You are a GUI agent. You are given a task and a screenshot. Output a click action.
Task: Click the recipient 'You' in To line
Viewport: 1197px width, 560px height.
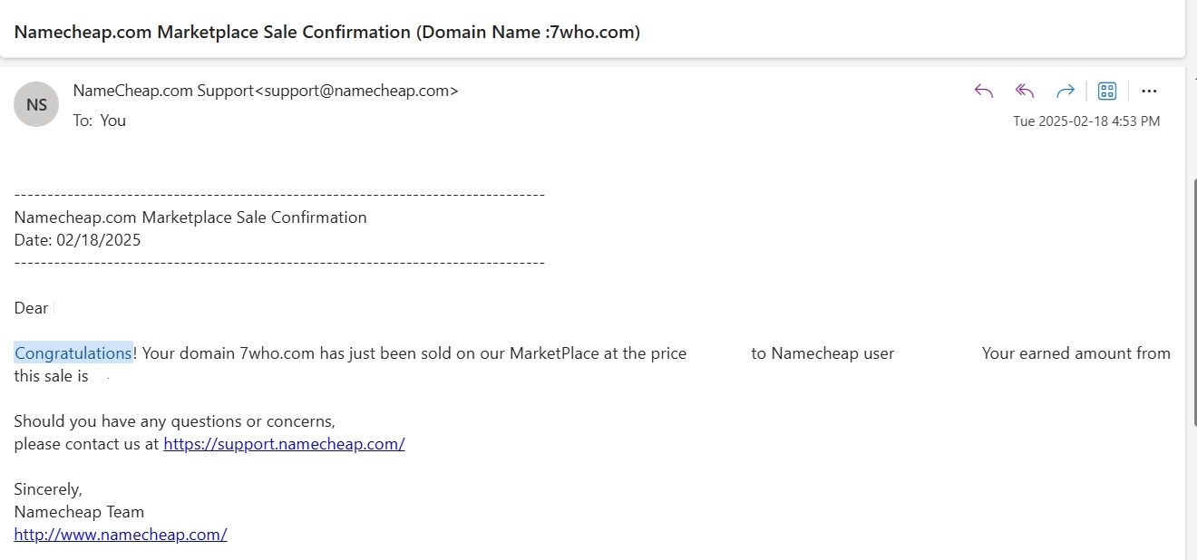point(113,121)
